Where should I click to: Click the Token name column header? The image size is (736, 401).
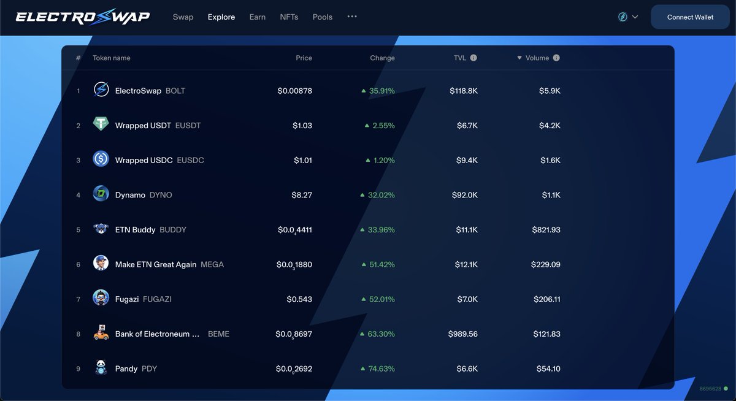click(112, 58)
